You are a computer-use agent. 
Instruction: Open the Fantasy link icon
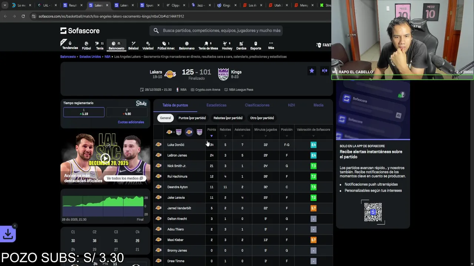319,45
